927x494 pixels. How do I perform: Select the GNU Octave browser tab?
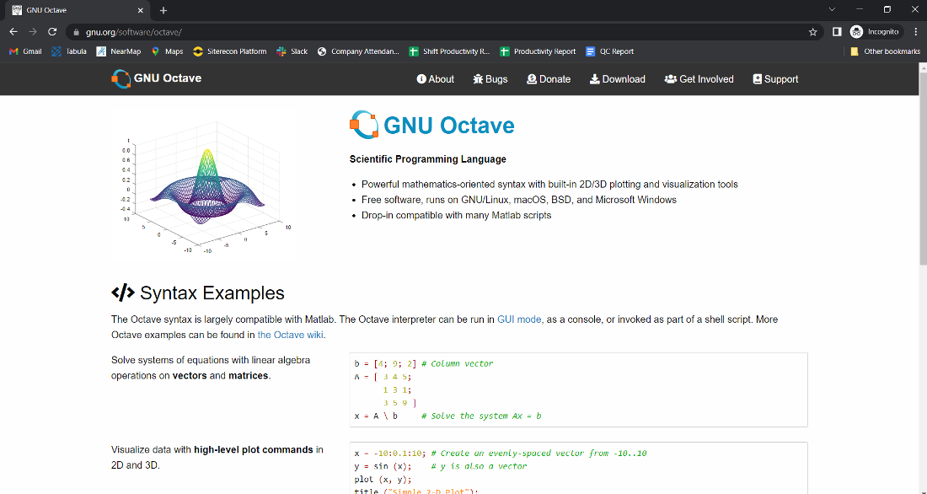[78, 11]
